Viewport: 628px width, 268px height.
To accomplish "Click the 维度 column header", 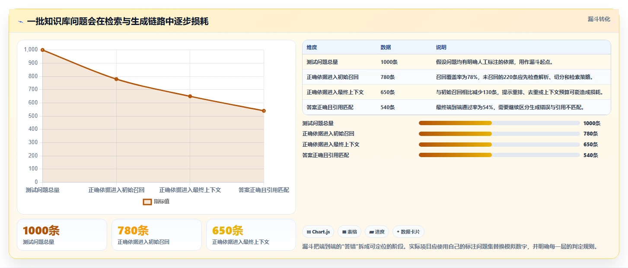I will (x=312, y=47).
